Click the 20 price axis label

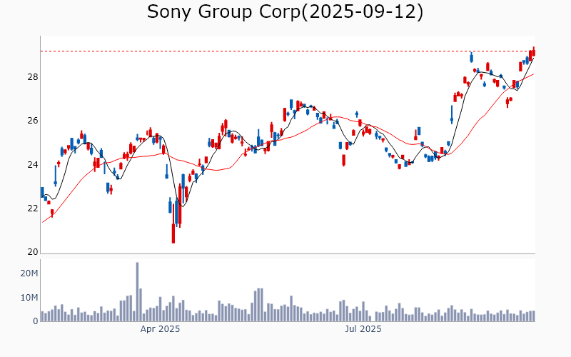pos(33,252)
